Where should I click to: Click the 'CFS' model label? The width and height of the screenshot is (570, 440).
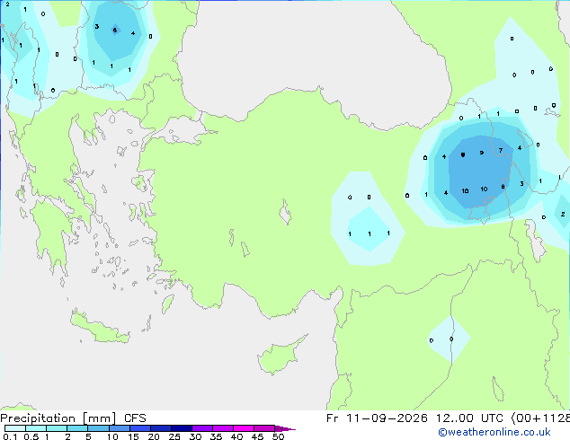click(135, 418)
